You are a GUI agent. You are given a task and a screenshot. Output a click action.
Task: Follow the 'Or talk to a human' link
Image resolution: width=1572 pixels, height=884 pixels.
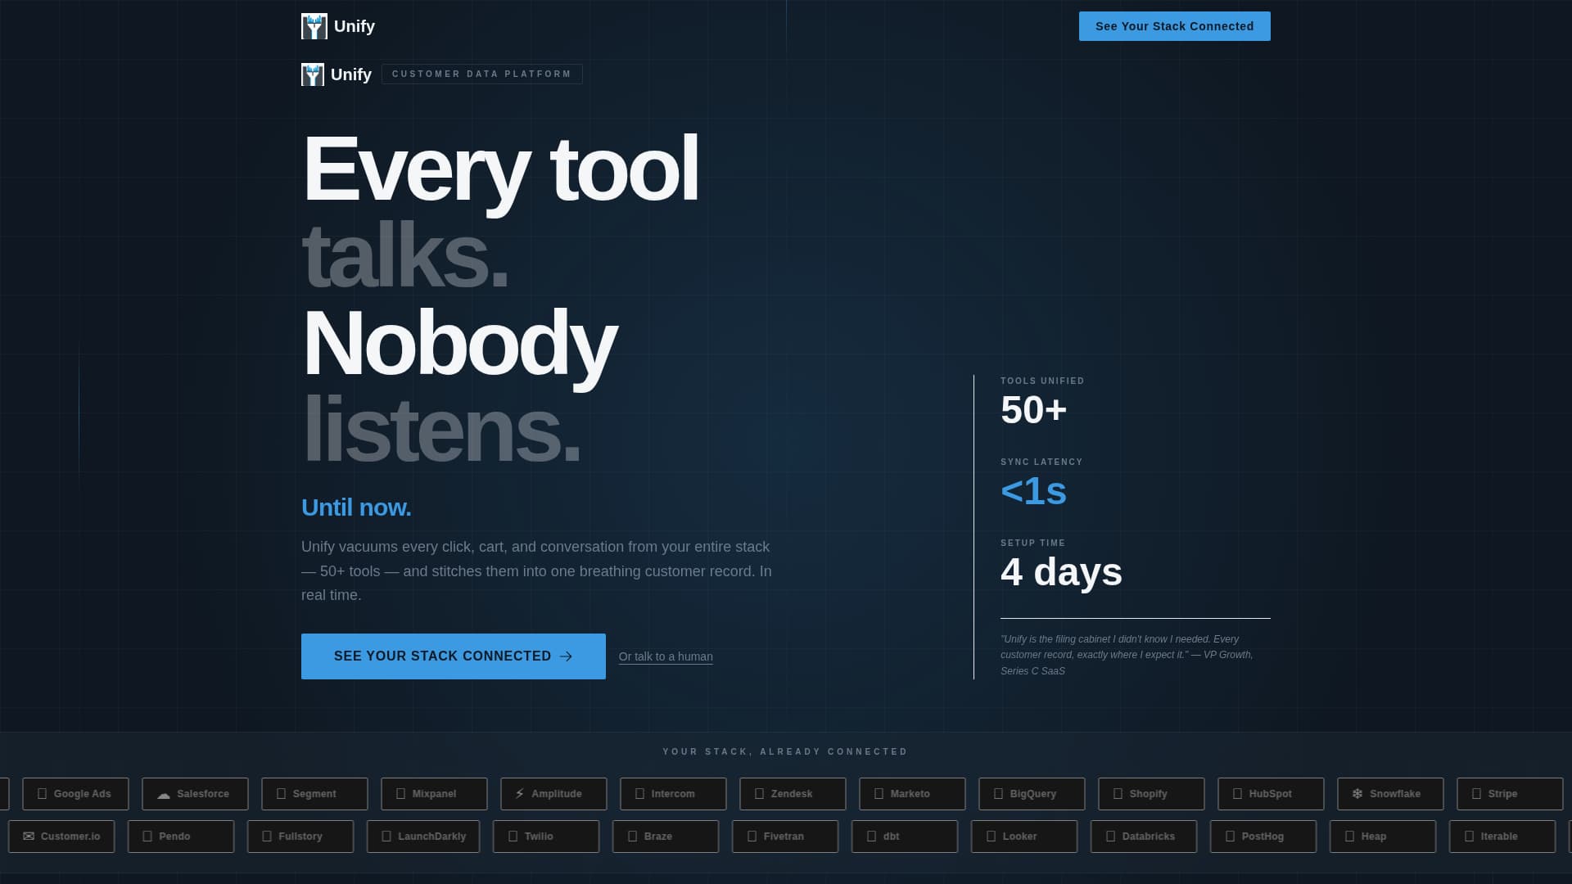pyautogui.click(x=666, y=656)
